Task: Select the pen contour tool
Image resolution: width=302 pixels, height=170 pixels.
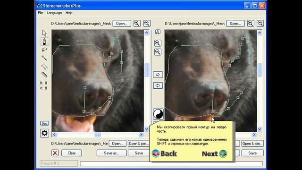Action: 44,42
